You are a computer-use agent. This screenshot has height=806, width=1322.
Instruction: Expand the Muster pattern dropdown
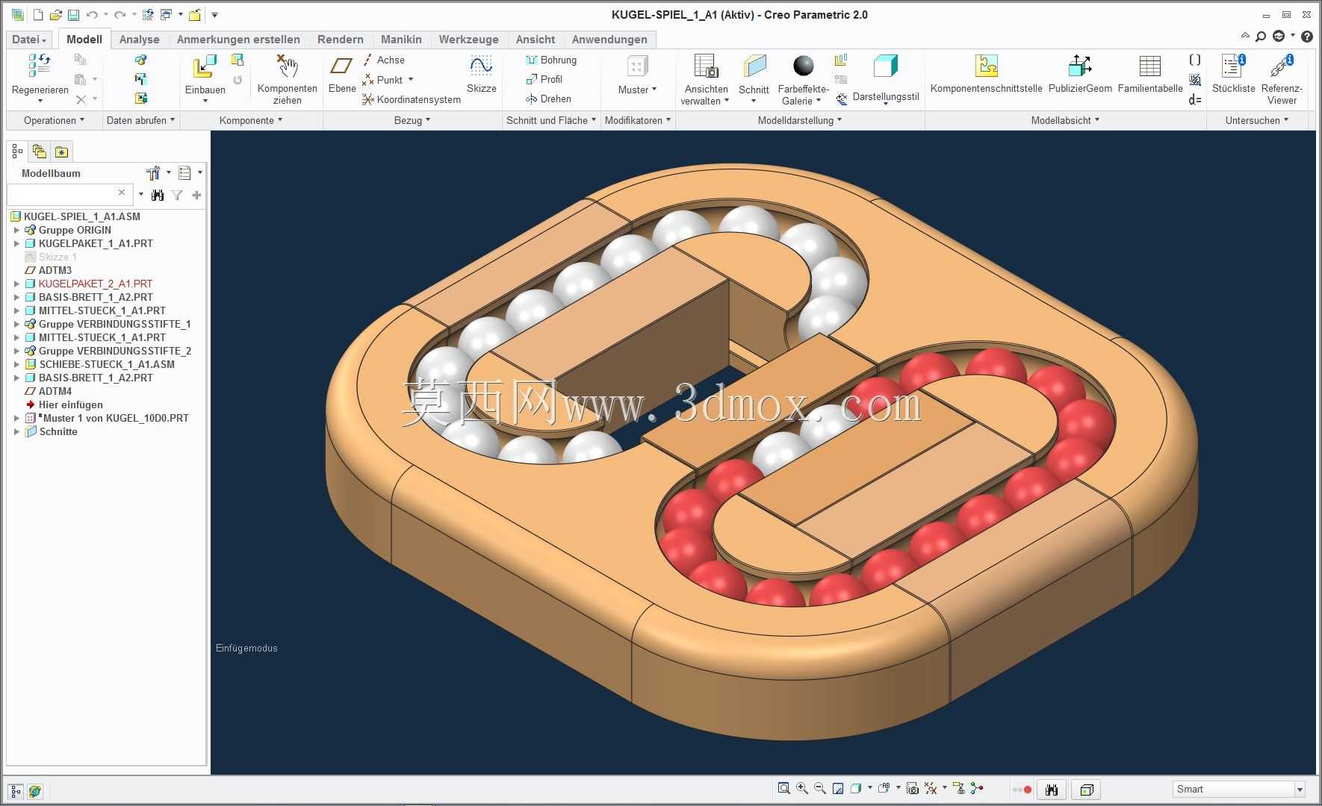click(x=654, y=90)
